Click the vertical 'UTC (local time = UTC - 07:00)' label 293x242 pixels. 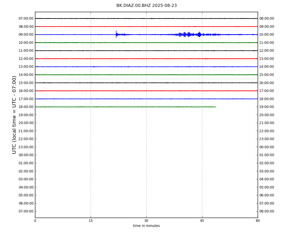pos(14,115)
